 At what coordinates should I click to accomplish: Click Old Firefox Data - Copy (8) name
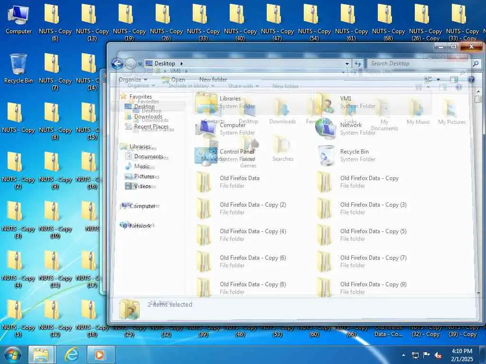pyautogui.click(x=252, y=284)
